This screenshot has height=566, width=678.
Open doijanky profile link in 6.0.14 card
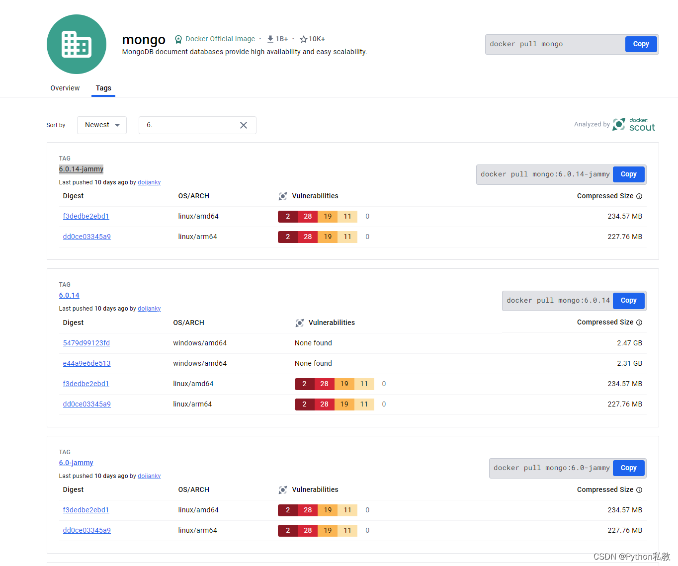(x=149, y=309)
